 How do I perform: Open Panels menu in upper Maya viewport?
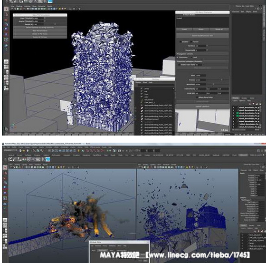pyautogui.click(x=50, y=6)
